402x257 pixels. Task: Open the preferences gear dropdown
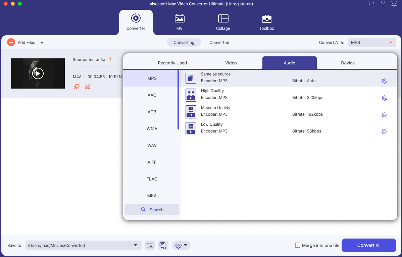tap(181, 245)
